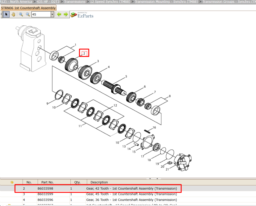256x206 pixels.
Task: Sort by the Part No. column header
Action: coord(48,182)
